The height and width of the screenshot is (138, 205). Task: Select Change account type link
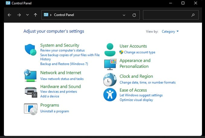point(139,52)
